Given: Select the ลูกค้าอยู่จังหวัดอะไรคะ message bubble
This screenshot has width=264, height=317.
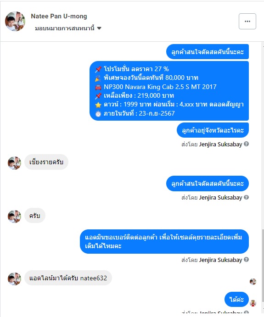Looking at the screenshot, I should click(x=213, y=130).
